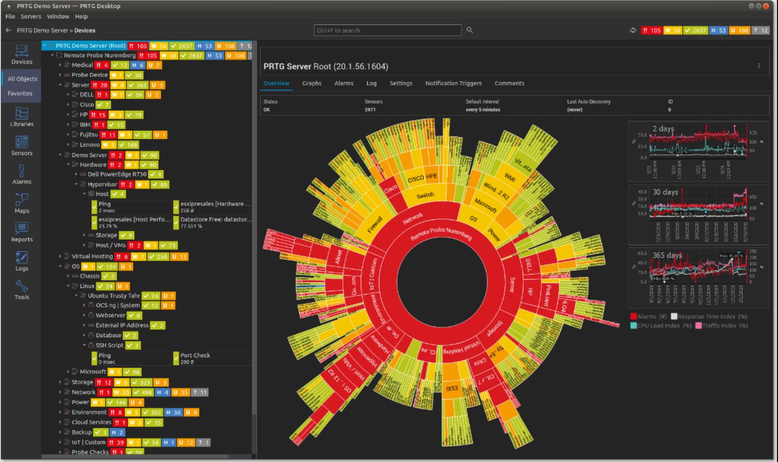Open the 2 days graph thumbnail
Viewport: 778px width, 462px height.
[x=698, y=152]
